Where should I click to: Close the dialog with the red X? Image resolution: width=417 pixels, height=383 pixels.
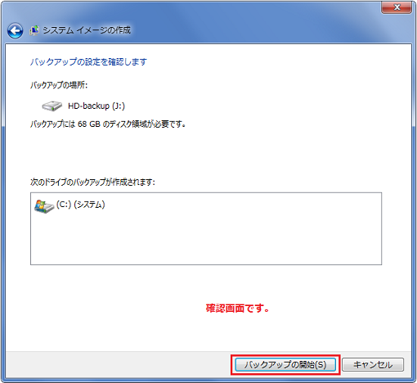[x=397, y=7]
